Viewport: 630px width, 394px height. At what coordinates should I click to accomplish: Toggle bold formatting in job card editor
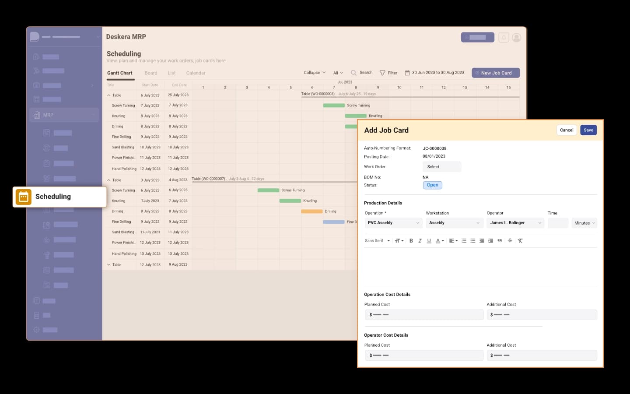pyautogui.click(x=411, y=241)
